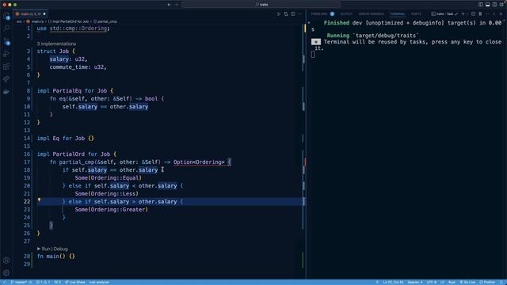The height and width of the screenshot is (285, 507).
Task: Open the Docker view in activity bar
Action: (6, 92)
